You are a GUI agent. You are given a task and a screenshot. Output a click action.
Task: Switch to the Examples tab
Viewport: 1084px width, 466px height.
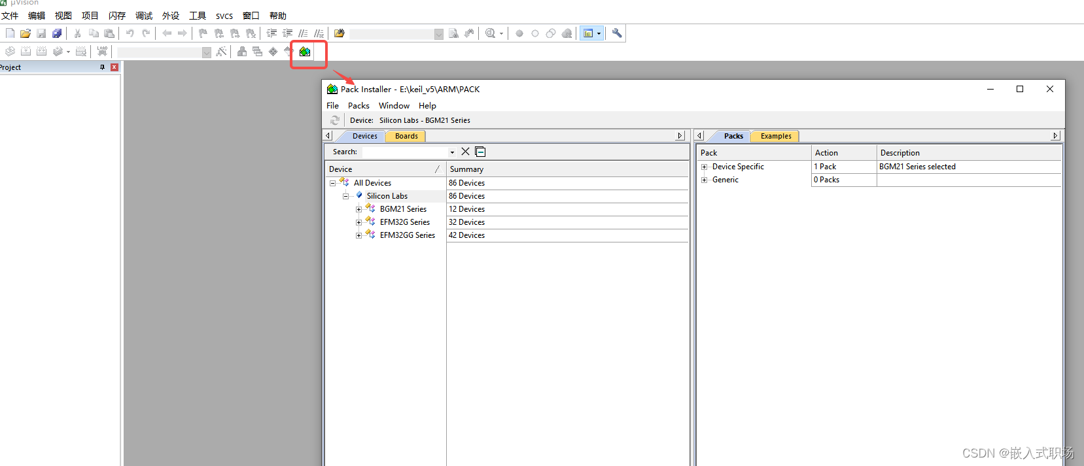[776, 136]
